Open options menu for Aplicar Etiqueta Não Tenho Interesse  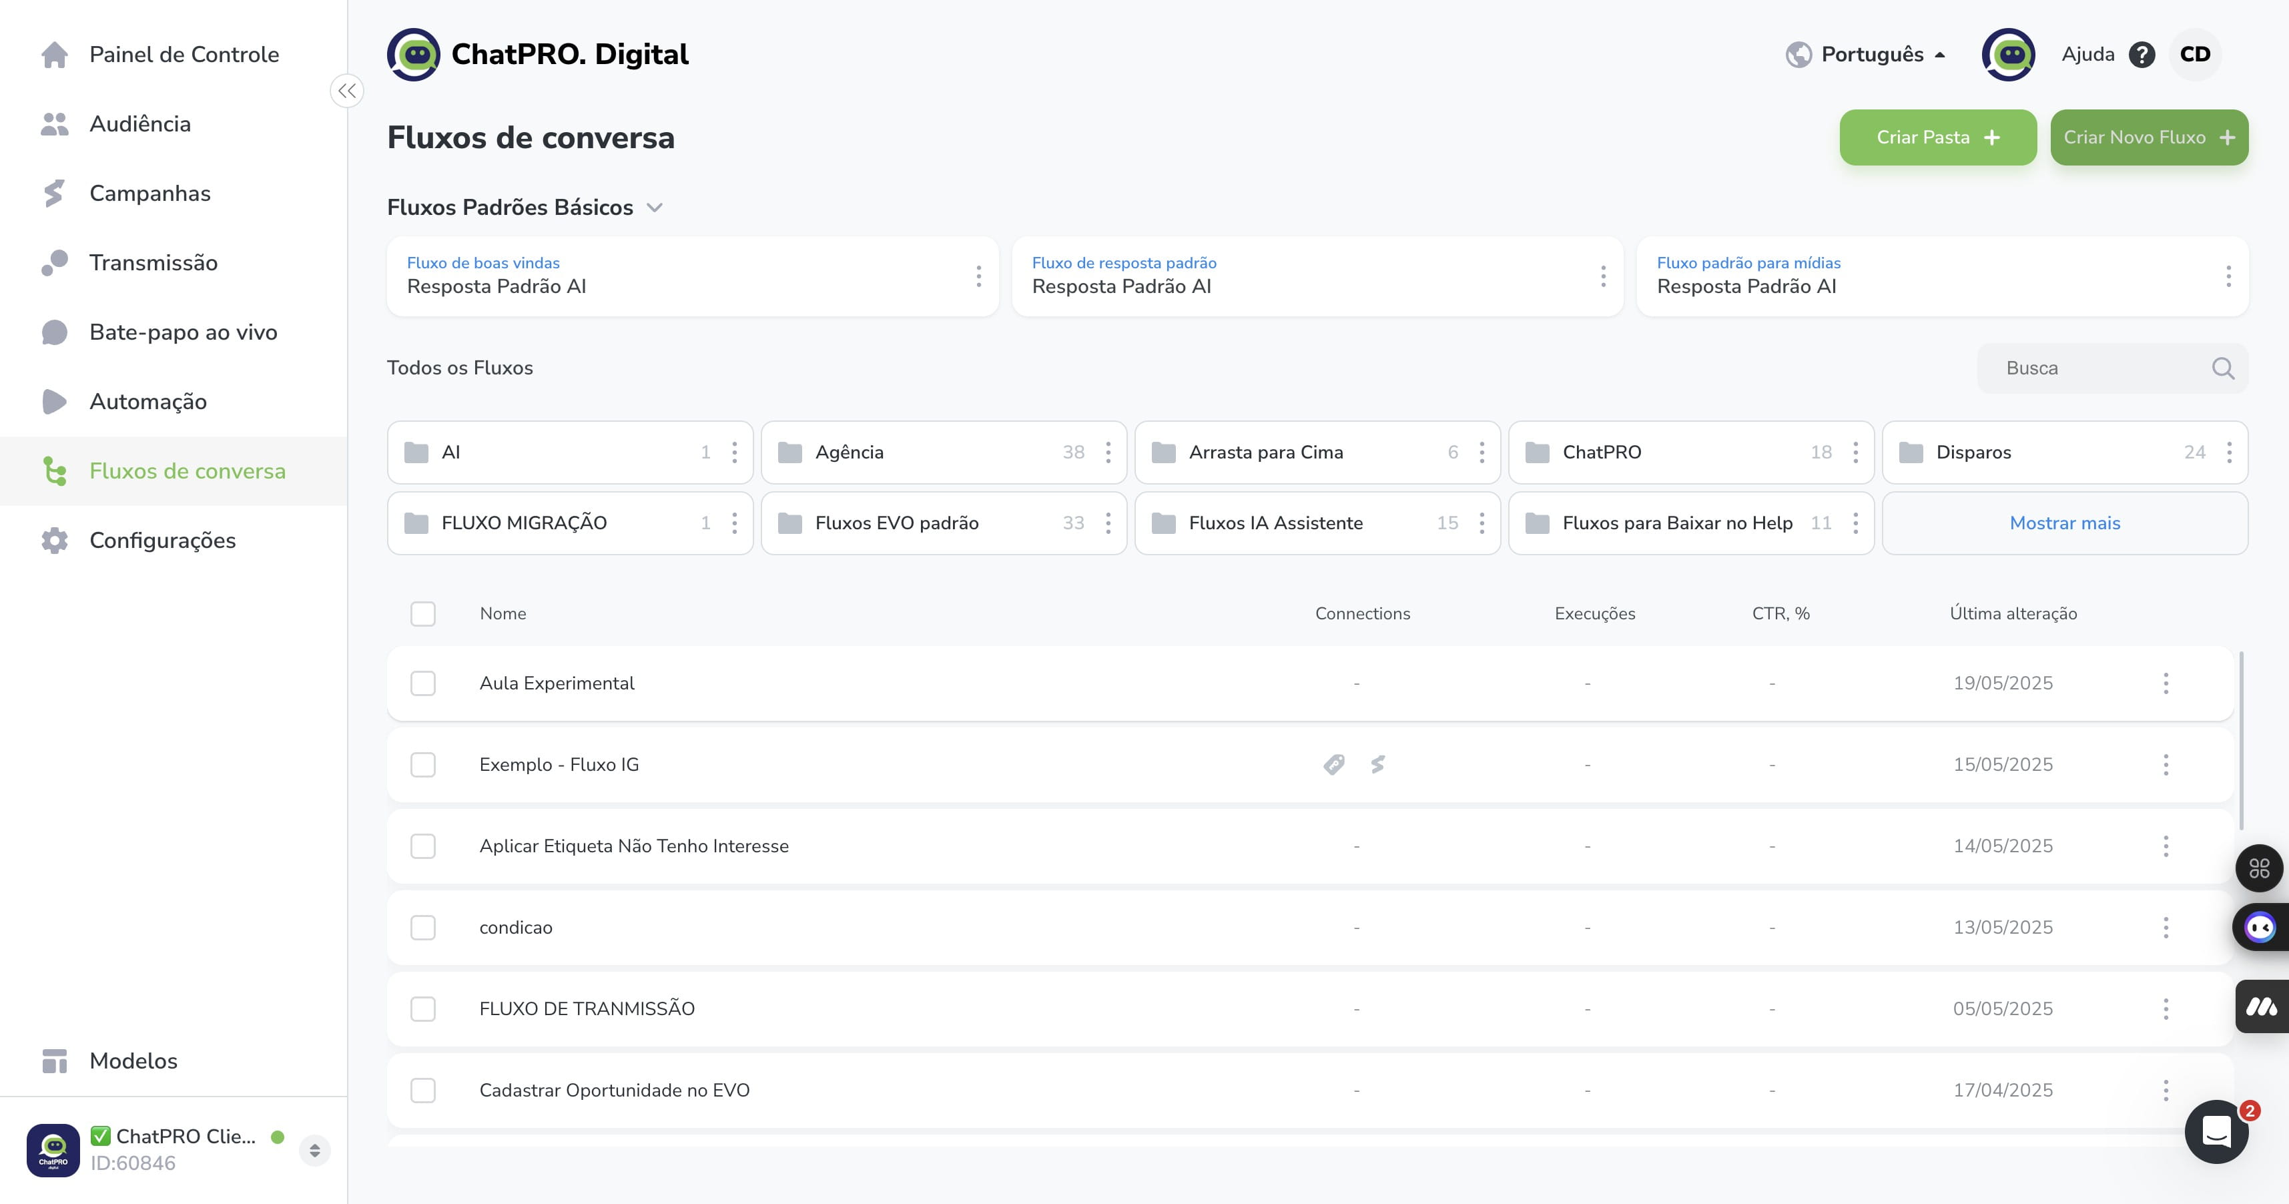pos(2166,846)
